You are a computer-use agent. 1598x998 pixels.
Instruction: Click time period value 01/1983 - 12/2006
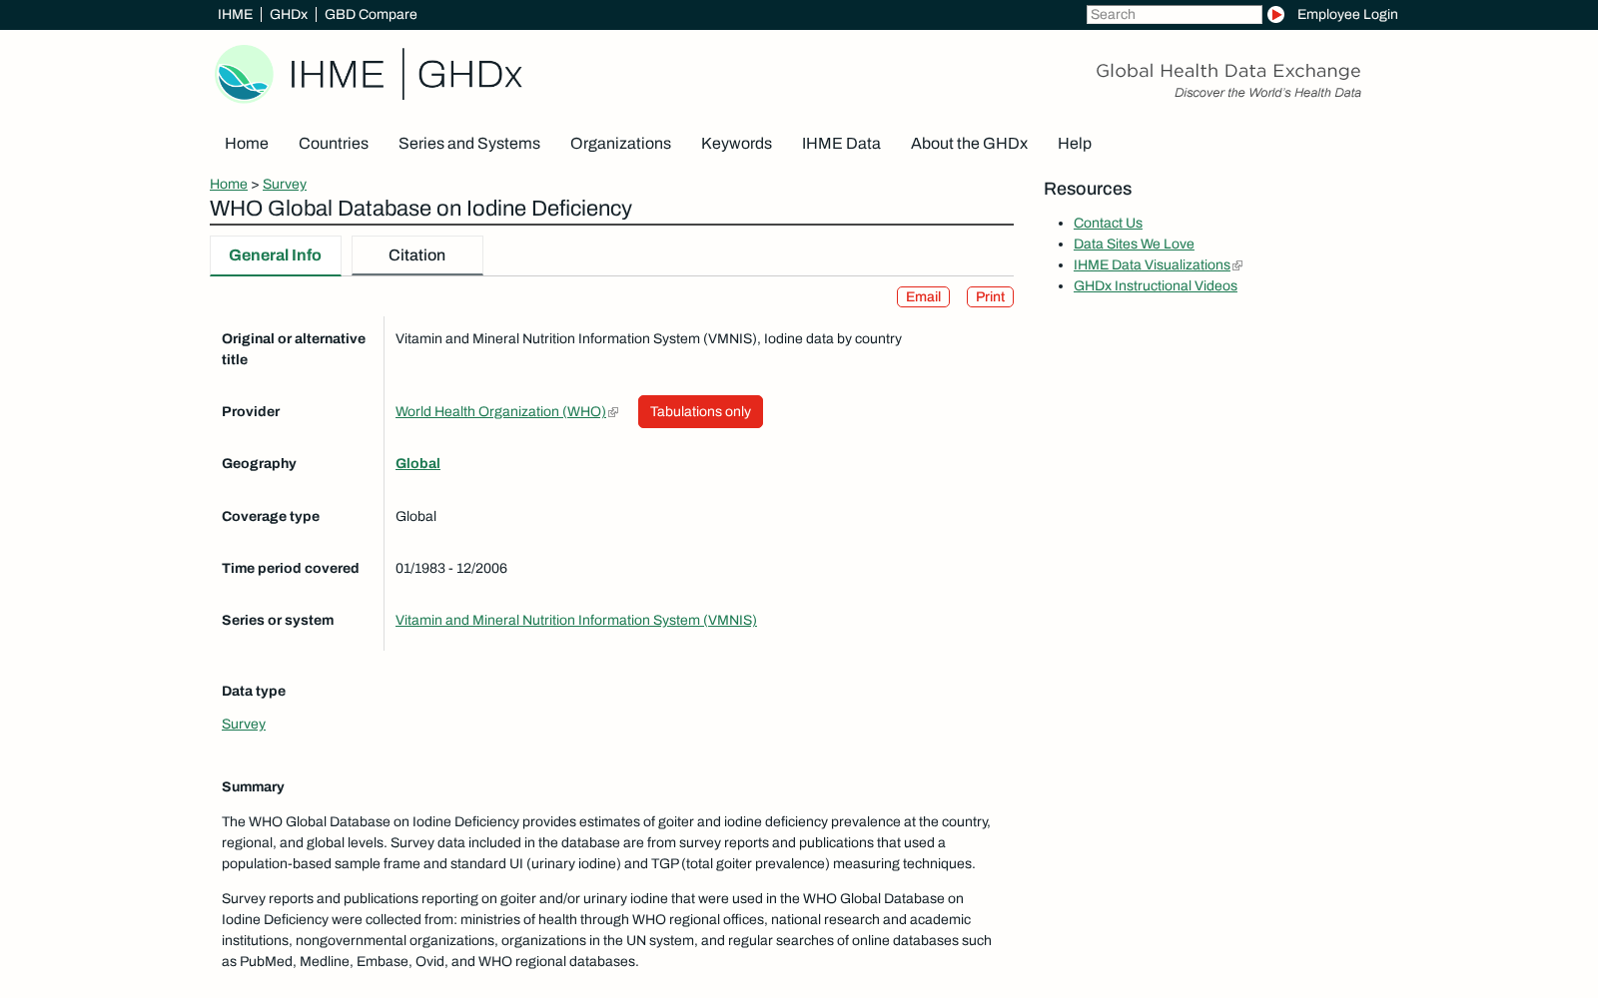451,569
